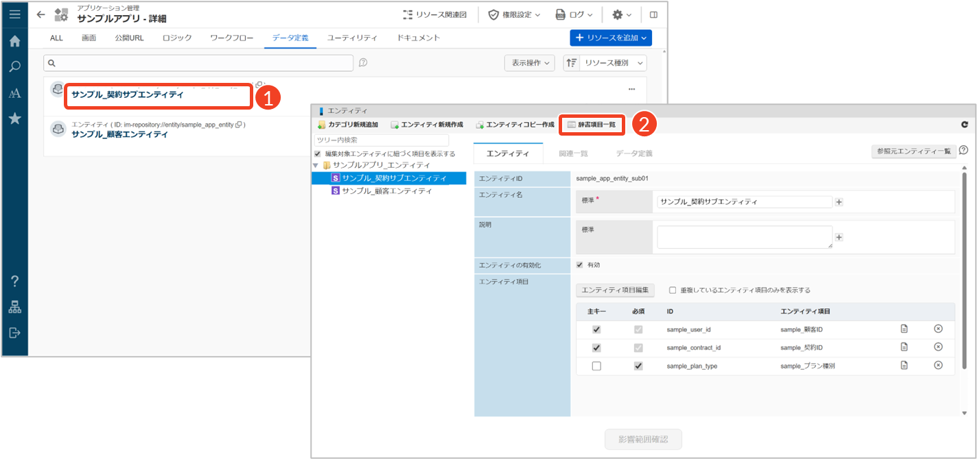Delete the sample_plan_type row with X icon
The width and height of the screenshot is (978, 461).
(x=938, y=366)
